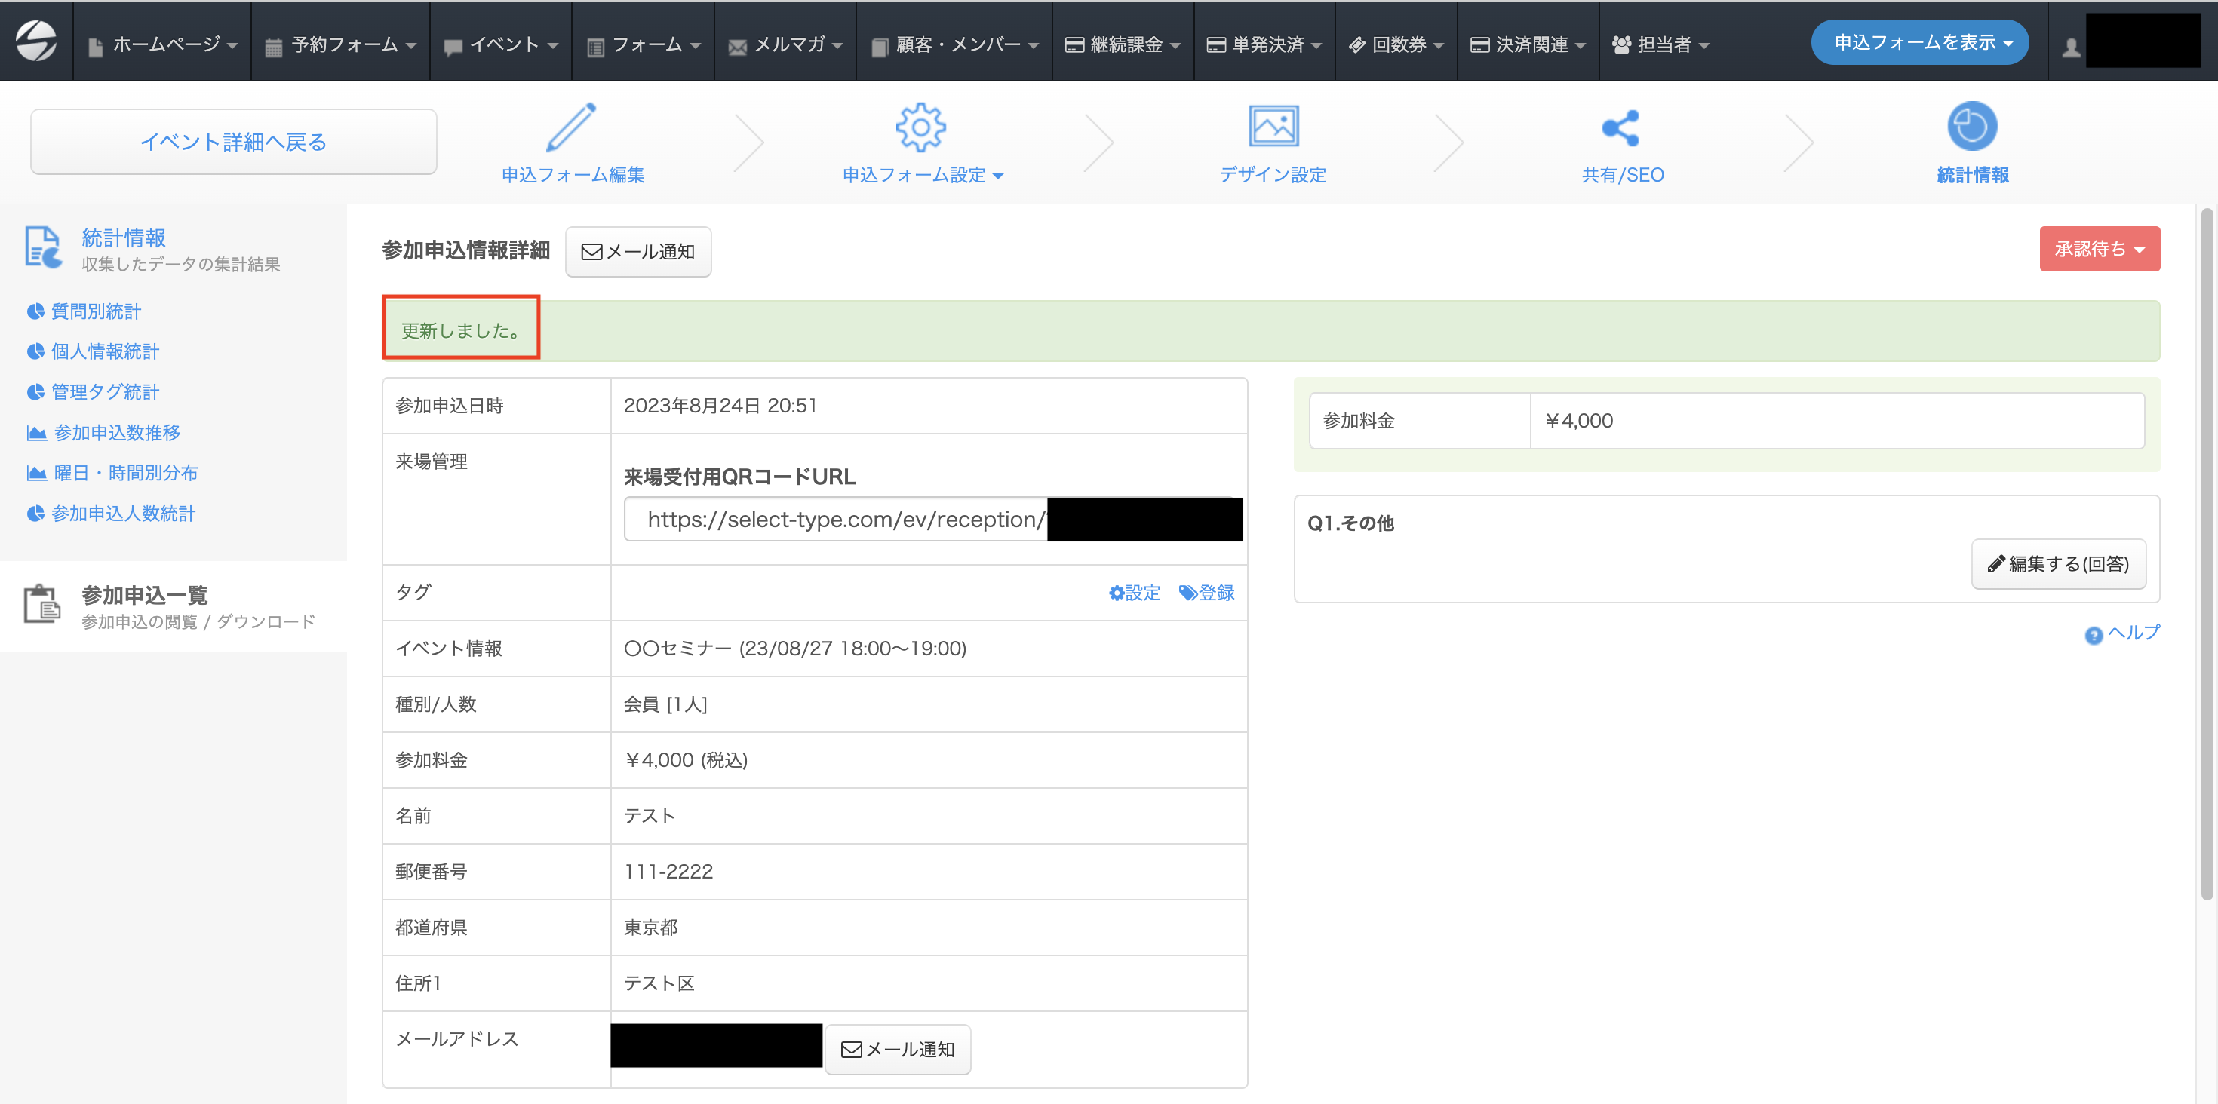2218x1104 pixels.
Task: Click the share icon for 共有/SEO
Action: (1621, 127)
